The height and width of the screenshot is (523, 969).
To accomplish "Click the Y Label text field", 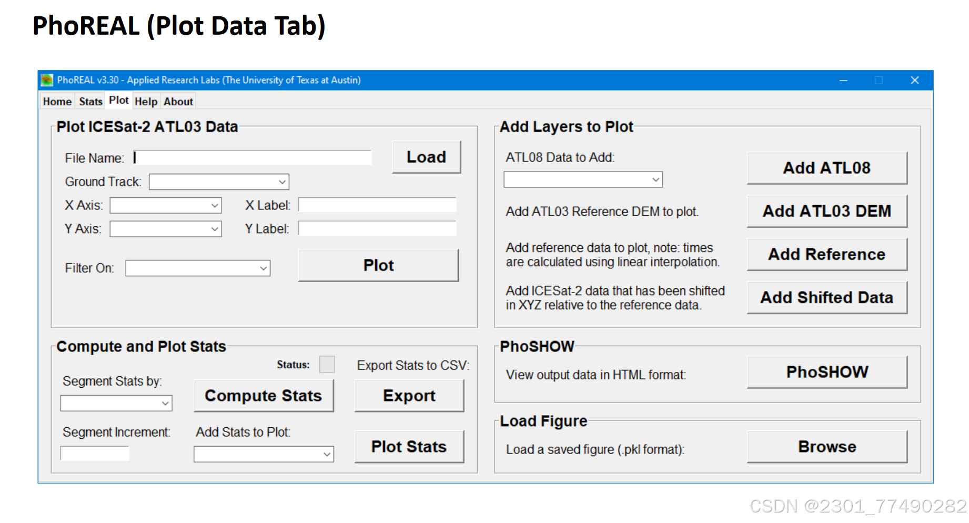I will point(377,228).
